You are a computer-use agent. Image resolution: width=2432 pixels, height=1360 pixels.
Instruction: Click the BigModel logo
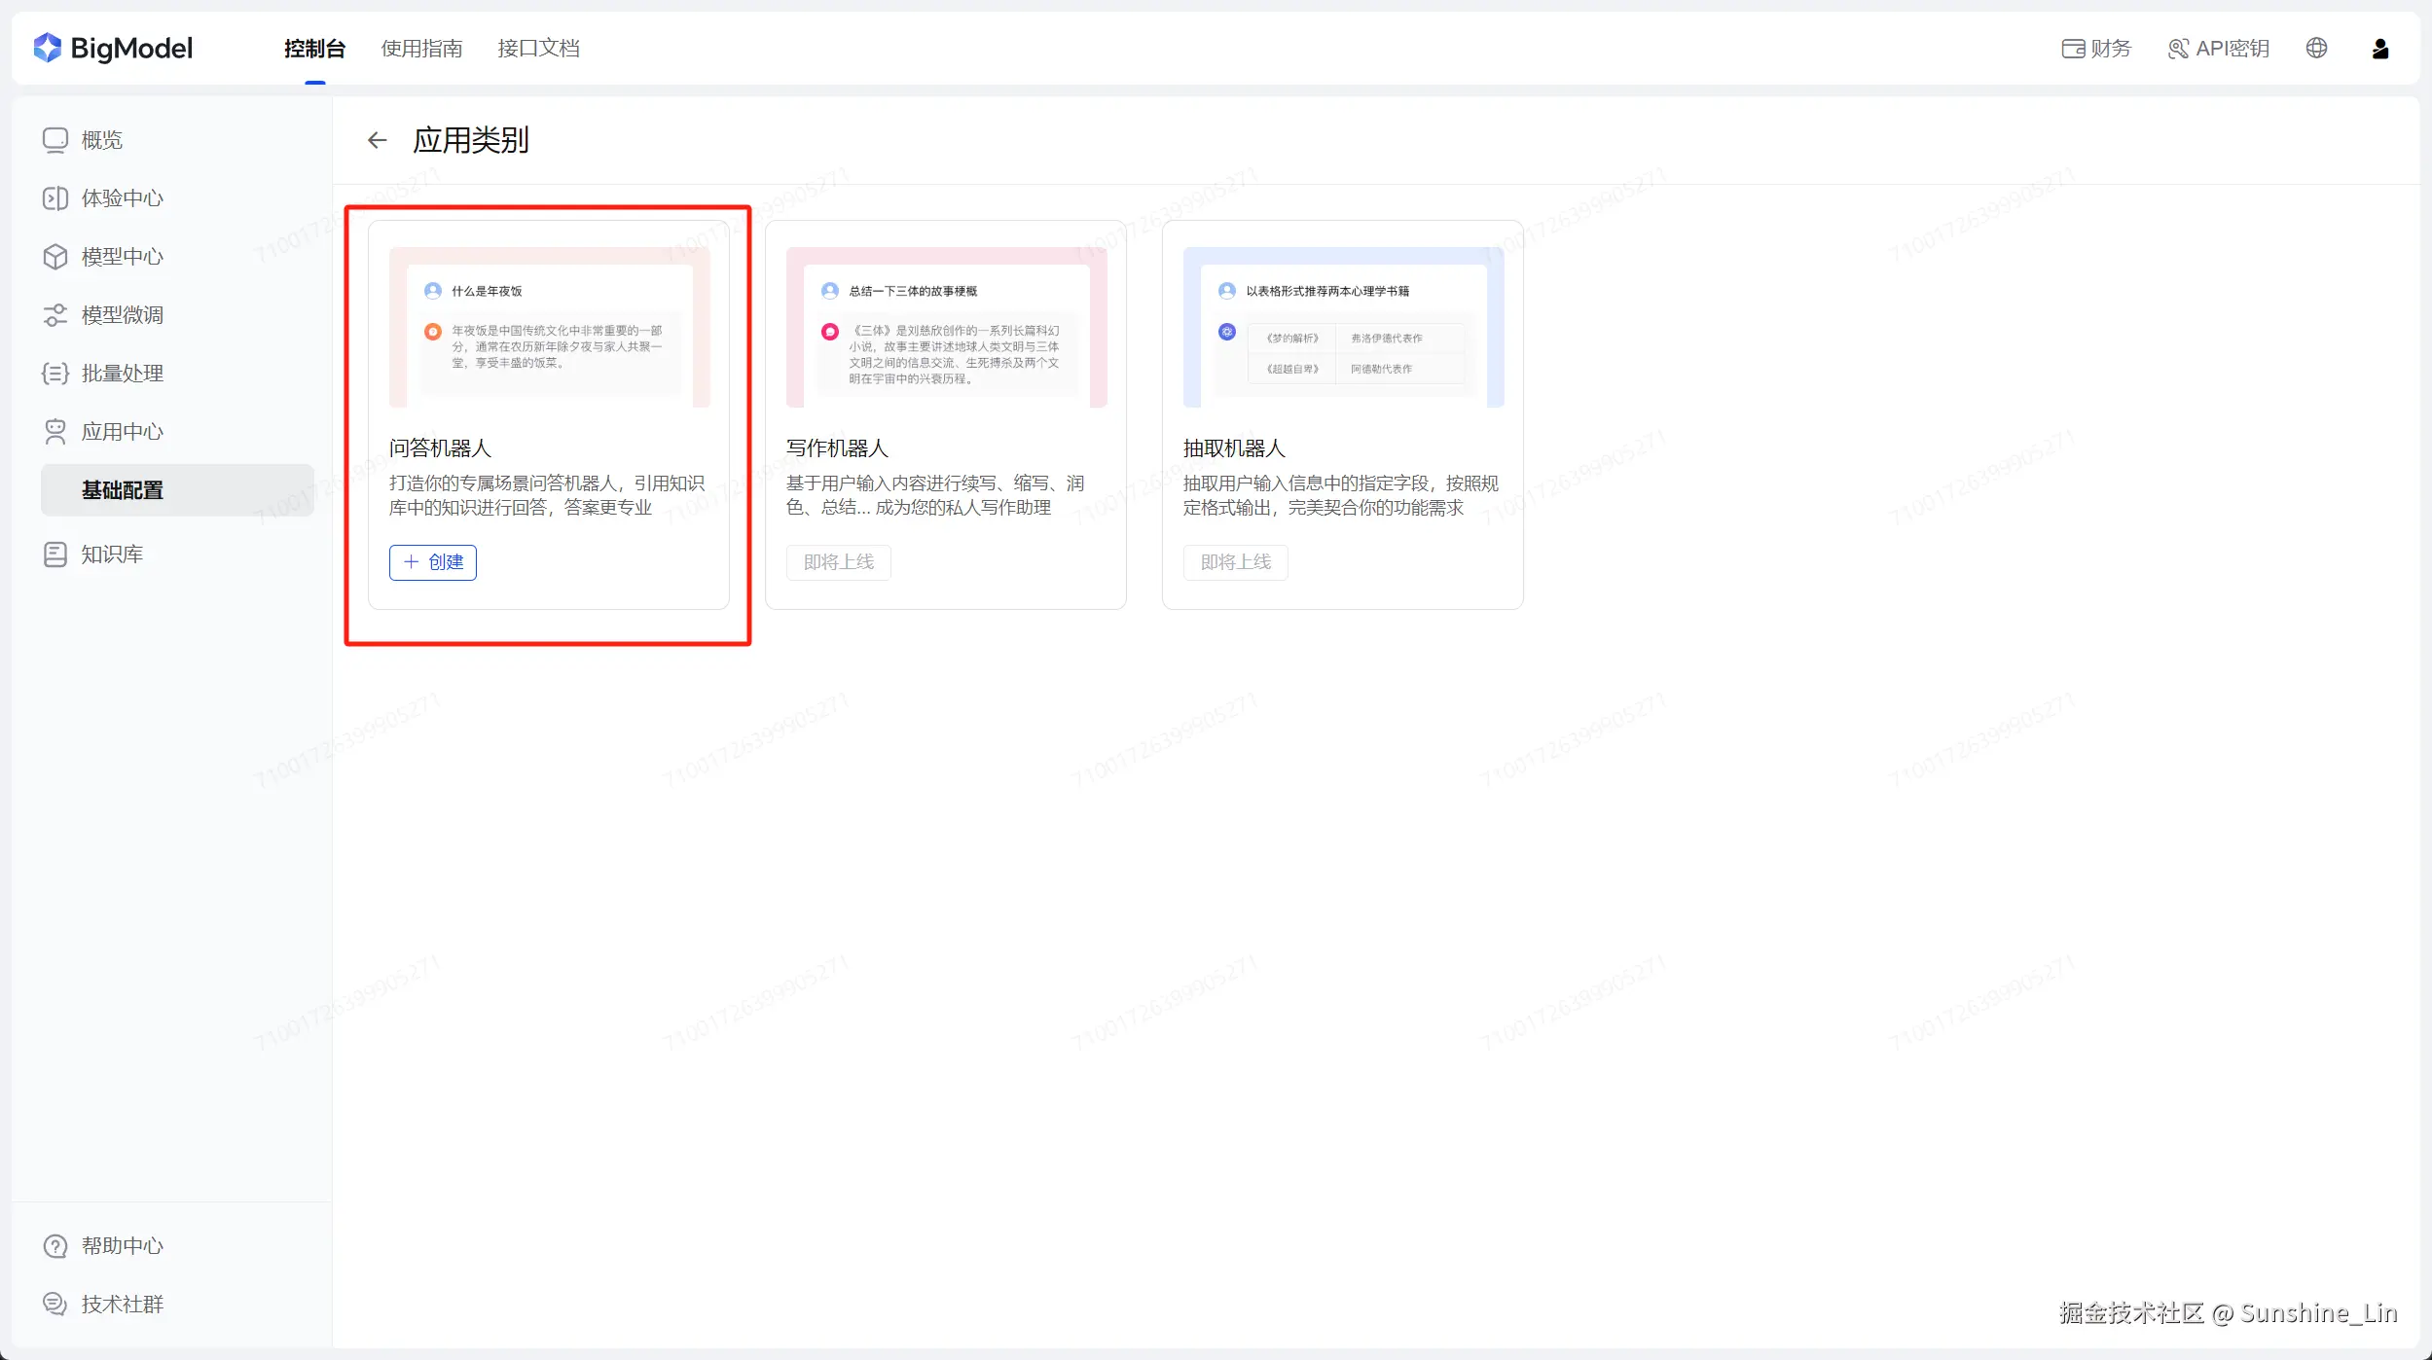tap(113, 49)
